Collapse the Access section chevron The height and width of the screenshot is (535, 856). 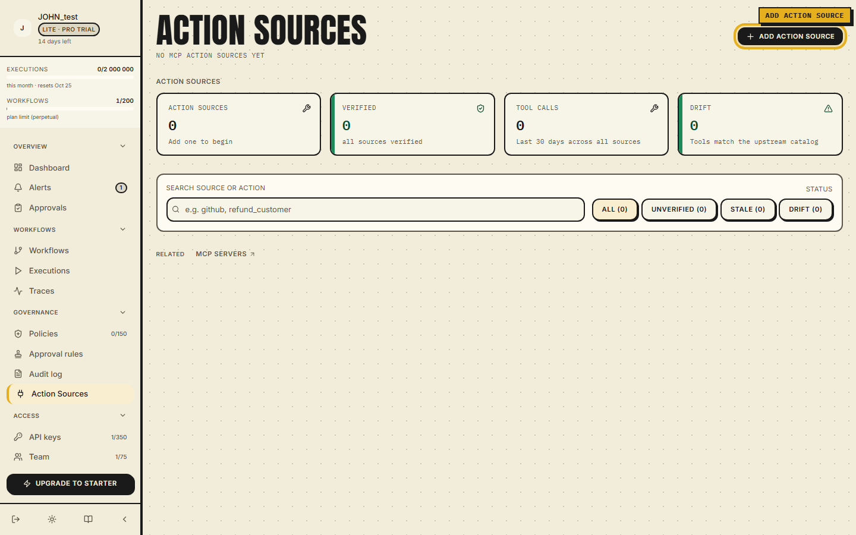[x=123, y=416]
